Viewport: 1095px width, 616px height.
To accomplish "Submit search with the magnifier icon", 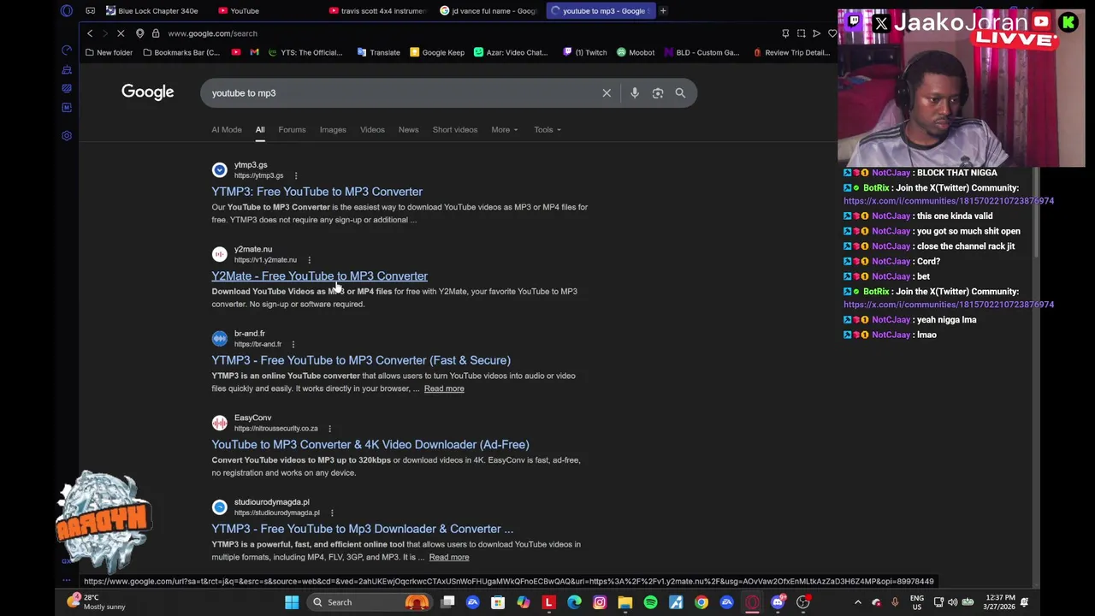I will pos(680,92).
